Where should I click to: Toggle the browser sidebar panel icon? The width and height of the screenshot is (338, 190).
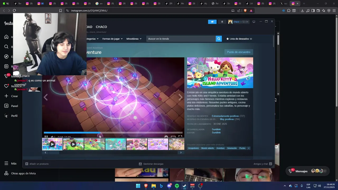pos(313,11)
